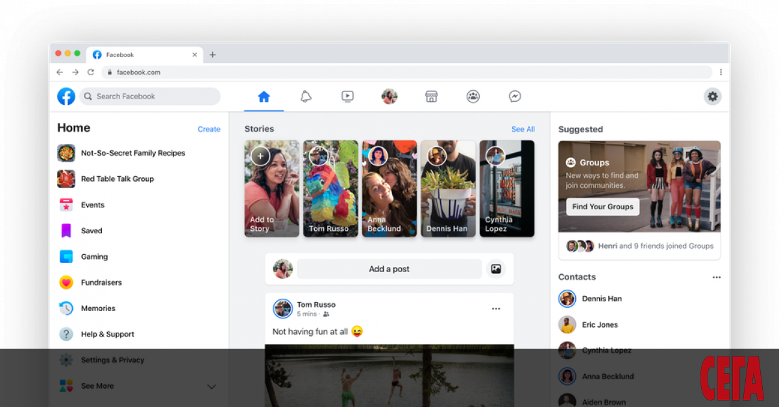Viewport: 779px width, 407px height.
Task: Click the Gaming icon in sidebar
Action: coord(66,257)
